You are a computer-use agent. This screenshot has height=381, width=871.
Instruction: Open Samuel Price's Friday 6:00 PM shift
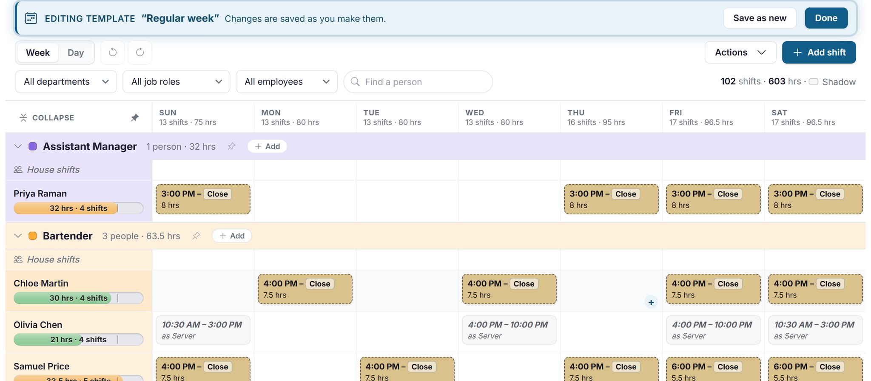(713, 369)
